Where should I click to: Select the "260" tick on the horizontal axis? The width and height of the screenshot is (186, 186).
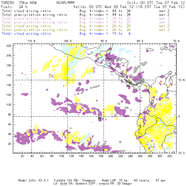pos(140,156)
